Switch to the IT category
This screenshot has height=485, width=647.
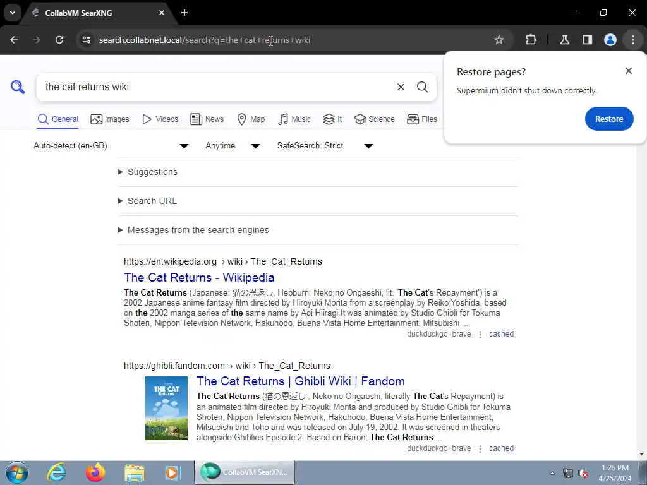click(332, 119)
